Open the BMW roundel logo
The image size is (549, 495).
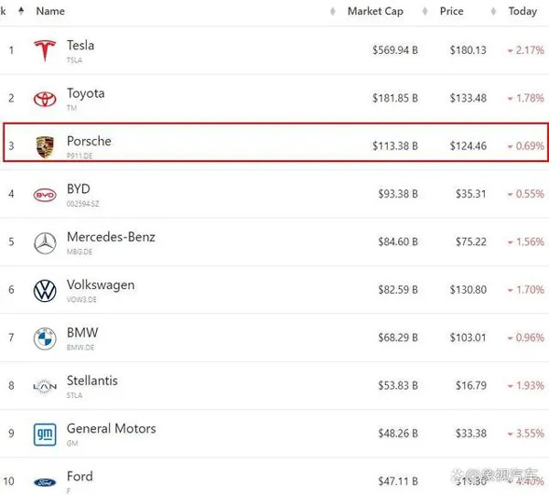coord(45,339)
